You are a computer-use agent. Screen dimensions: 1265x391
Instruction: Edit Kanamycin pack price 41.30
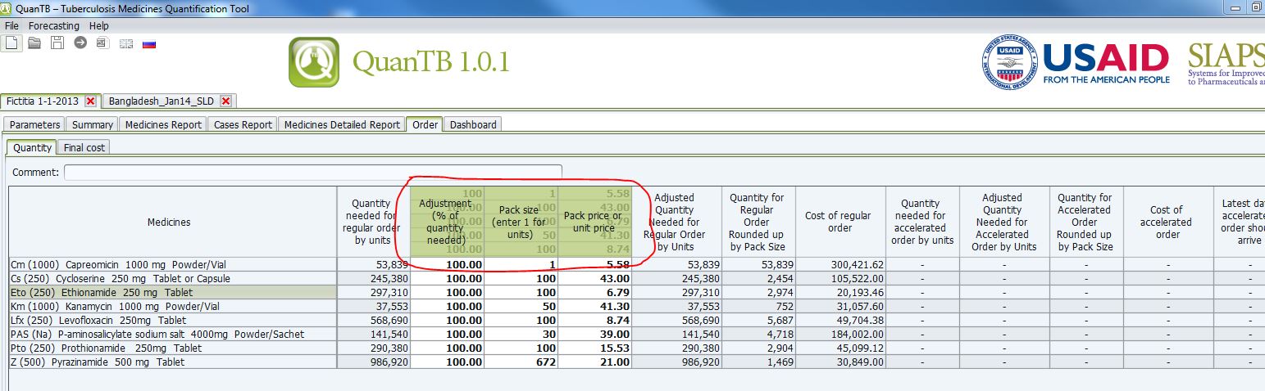[594, 306]
